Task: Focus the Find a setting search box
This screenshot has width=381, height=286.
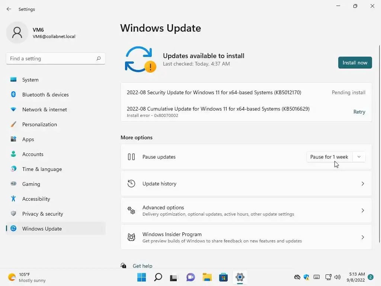Action: coord(56,58)
